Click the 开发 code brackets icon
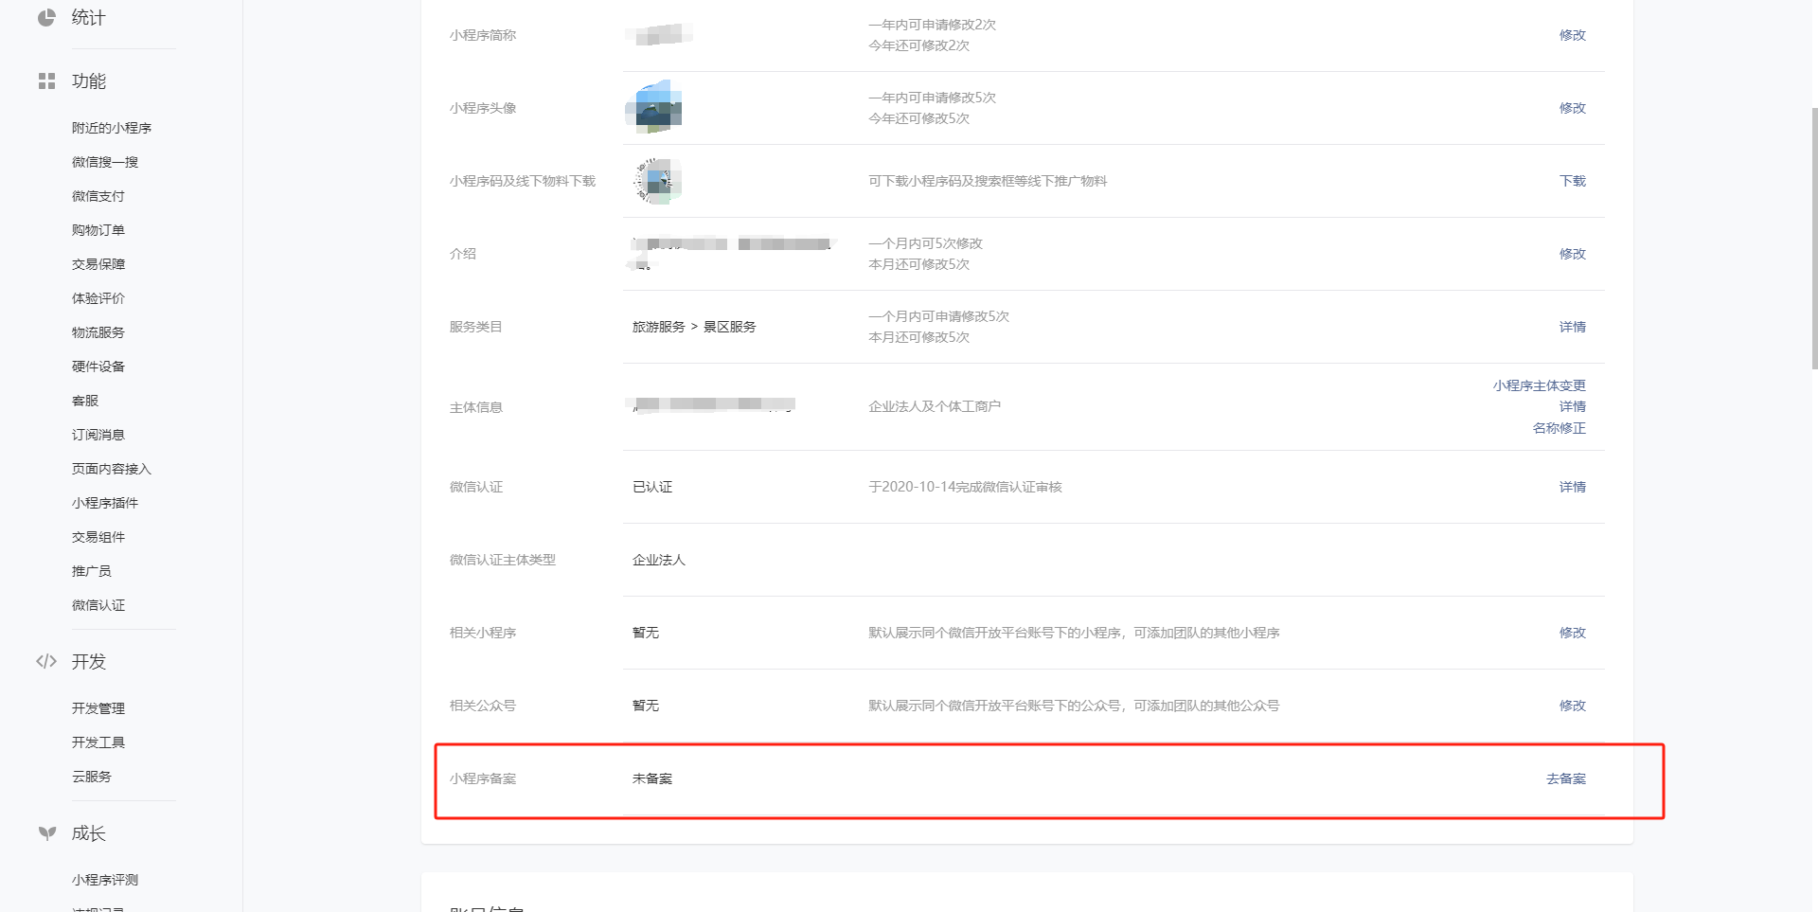 [46, 661]
